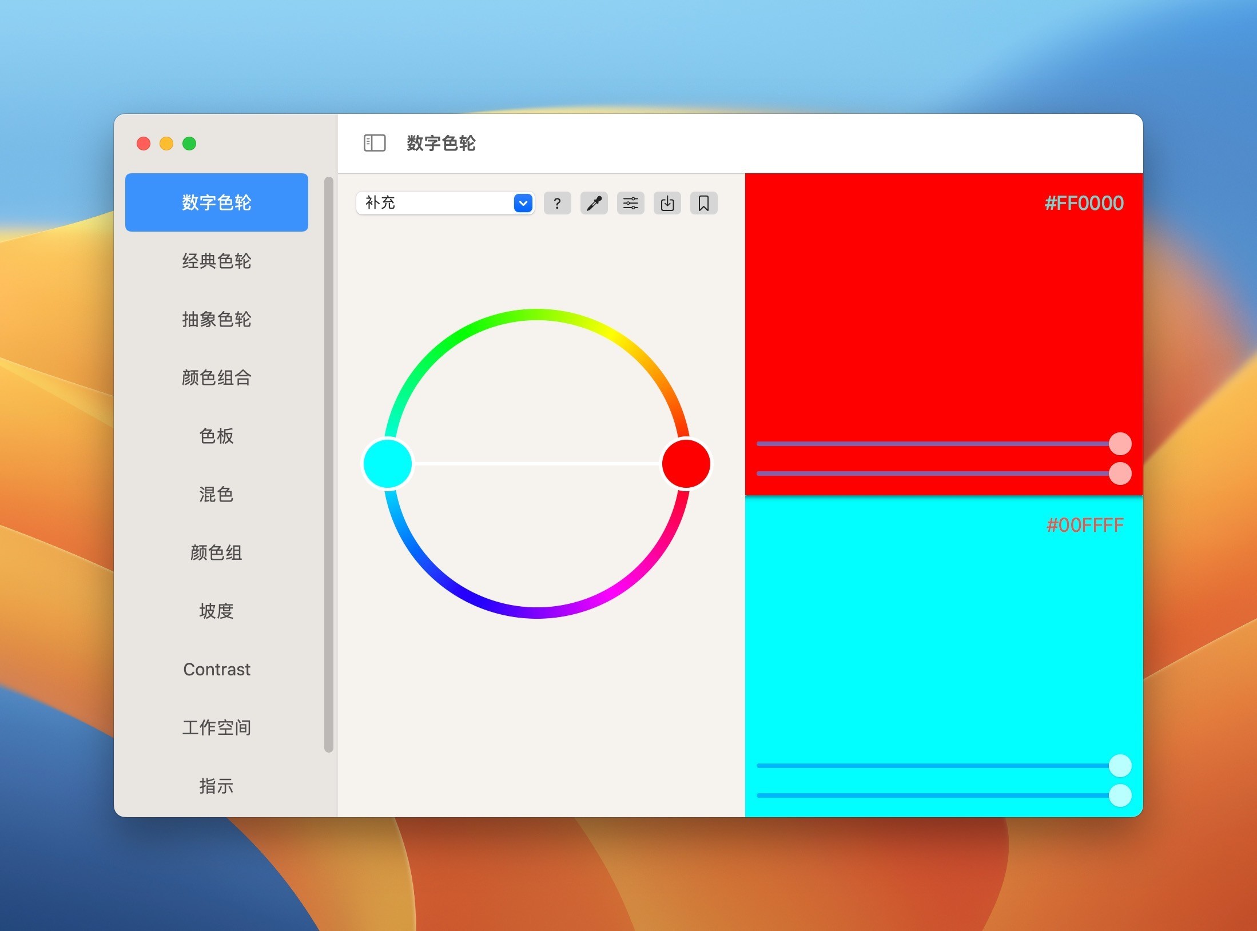The image size is (1257, 931).
Task: Open the Contrast section
Action: tap(216, 669)
